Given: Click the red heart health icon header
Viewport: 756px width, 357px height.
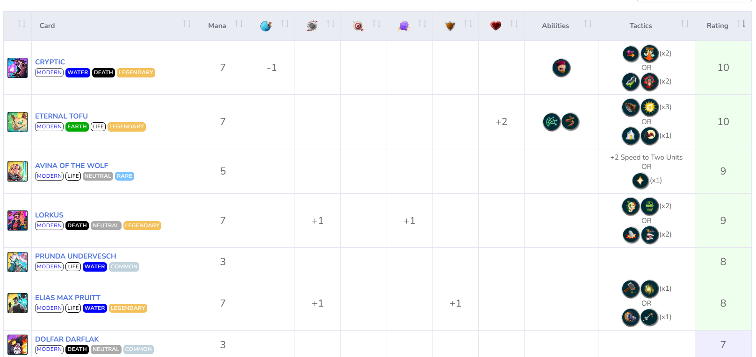Looking at the screenshot, I should click(x=496, y=26).
